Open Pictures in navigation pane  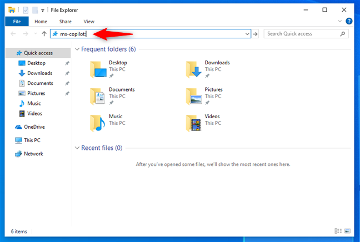(36, 93)
